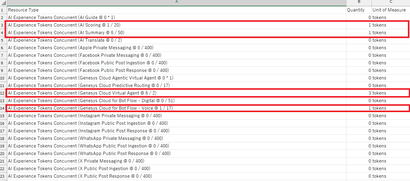
Task: Click the Instagram Private Messaging cell
Action: click(85, 116)
